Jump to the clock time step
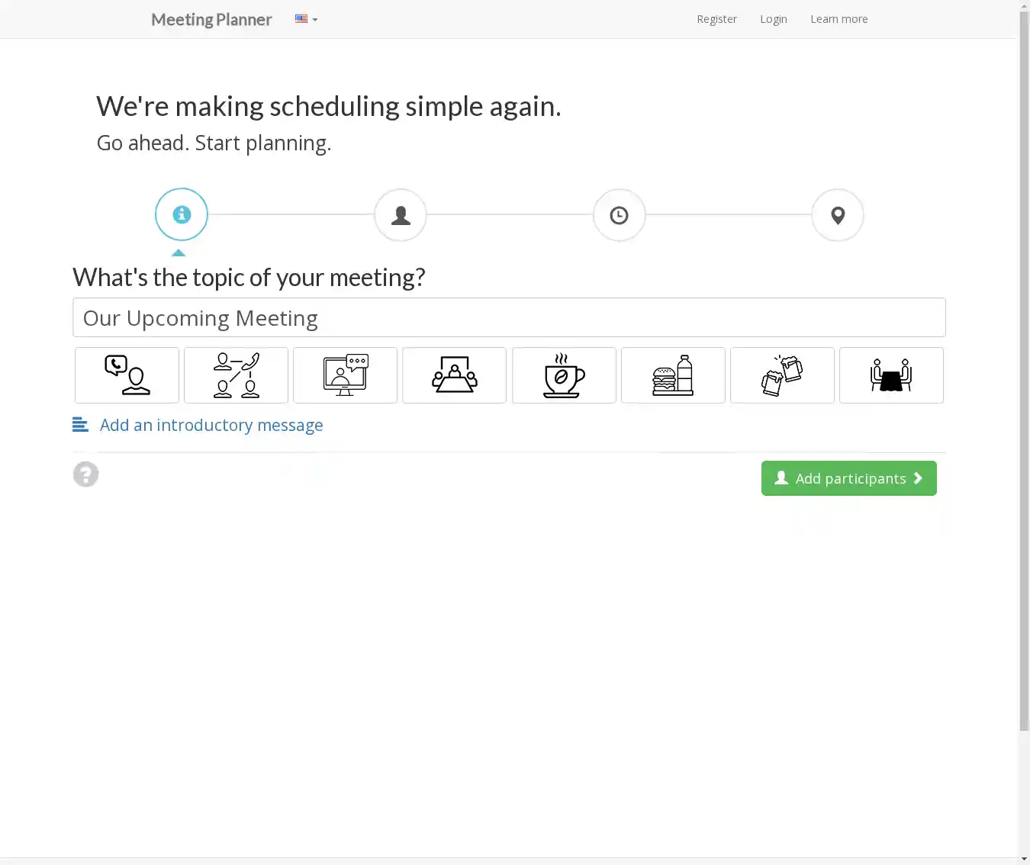The image size is (1030, 865). (620, 215)
